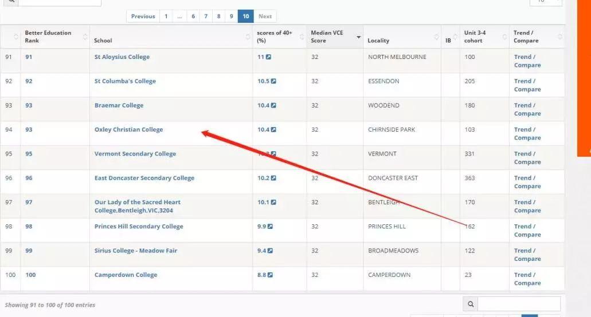Go to page 8
Viewport: 591px width, 317px height.
click(x=218, y=16)
